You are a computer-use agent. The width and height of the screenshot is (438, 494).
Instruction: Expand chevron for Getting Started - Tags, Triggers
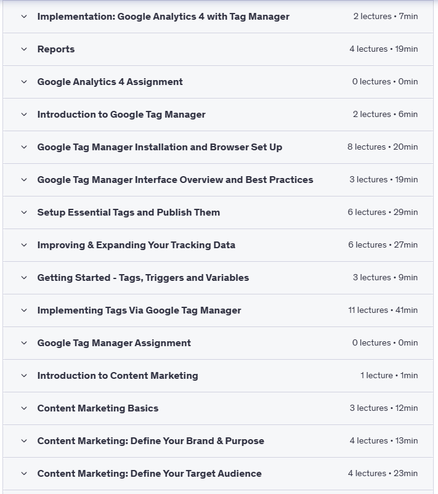24,278
